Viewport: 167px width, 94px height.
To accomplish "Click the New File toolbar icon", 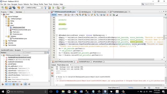I will click(3, 8).
